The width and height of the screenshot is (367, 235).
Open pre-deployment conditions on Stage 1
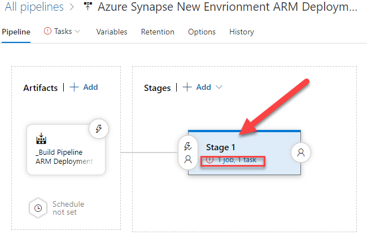188,153
